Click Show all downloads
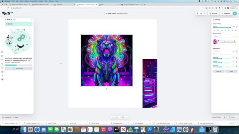Screen dimensions: 239x134 (232, 123)
